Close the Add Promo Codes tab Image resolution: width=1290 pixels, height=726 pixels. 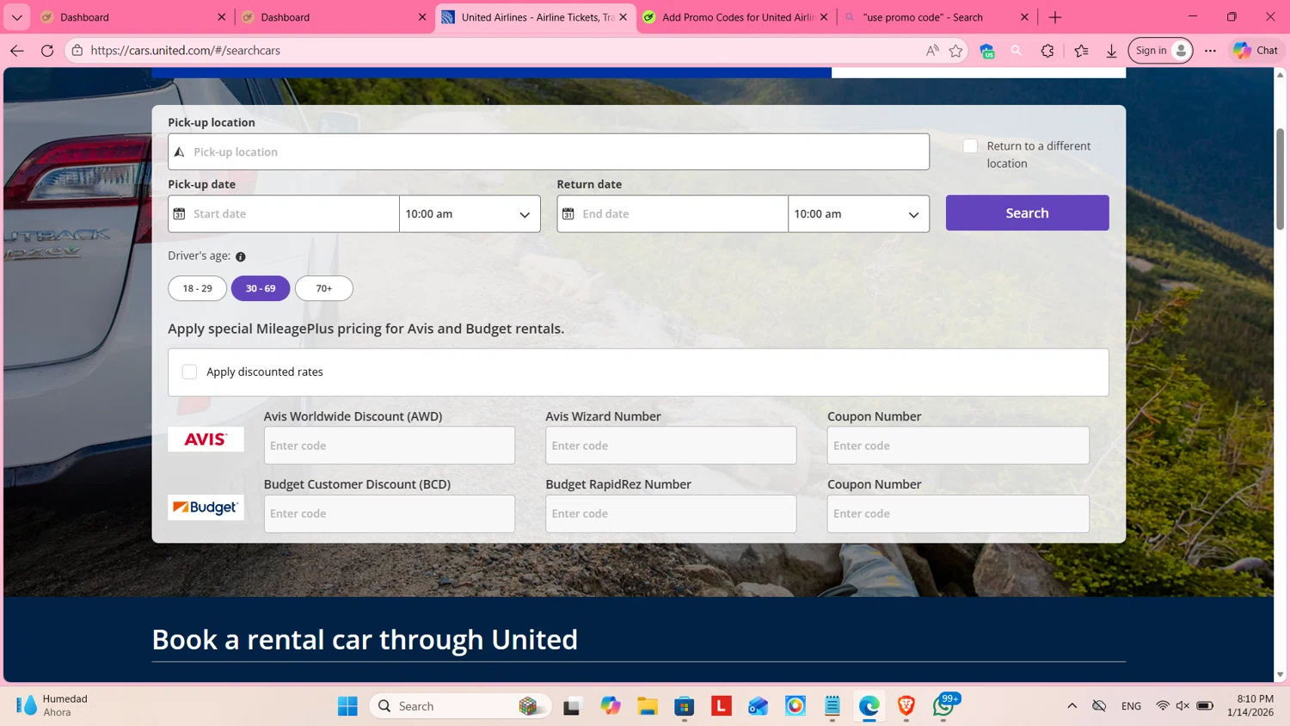point(824,17)
